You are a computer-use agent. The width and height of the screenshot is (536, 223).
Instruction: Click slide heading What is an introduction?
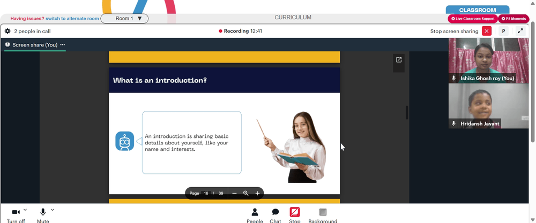point(160,80)
